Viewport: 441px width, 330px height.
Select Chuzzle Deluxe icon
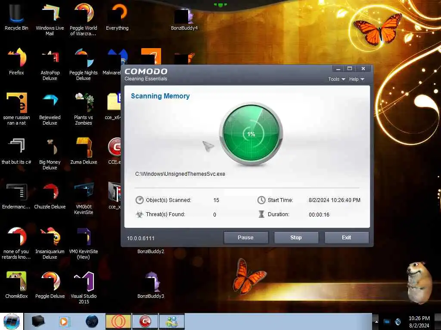coord(50,196)
